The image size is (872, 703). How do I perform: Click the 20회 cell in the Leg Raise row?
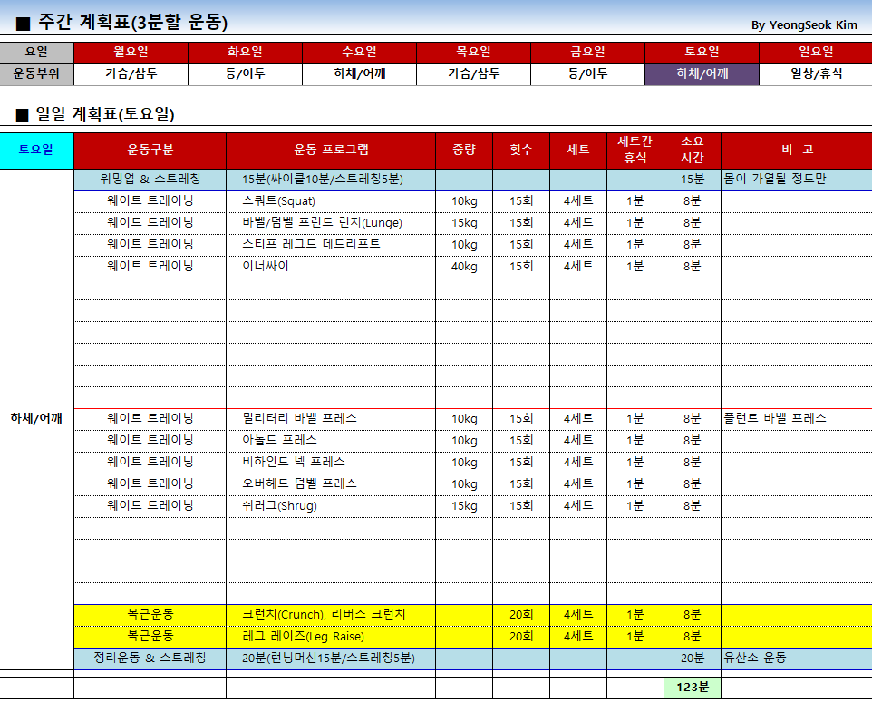pyautogui.click(x=521, y=637)
